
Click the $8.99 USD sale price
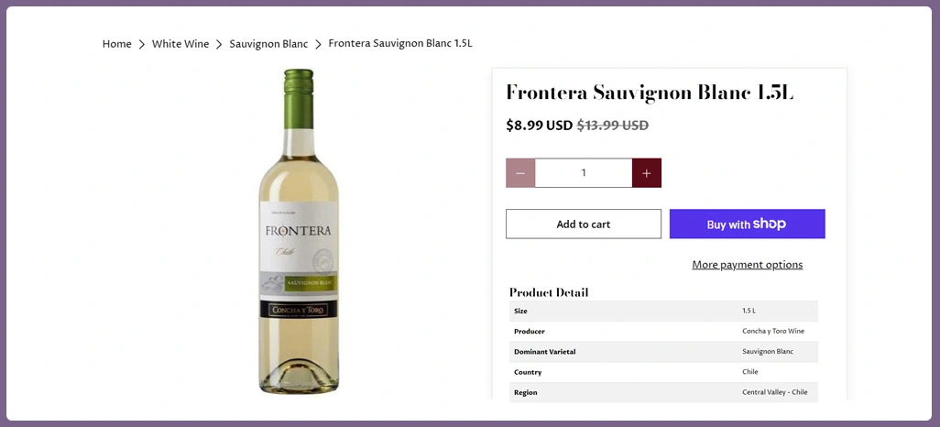pos(539,126)
